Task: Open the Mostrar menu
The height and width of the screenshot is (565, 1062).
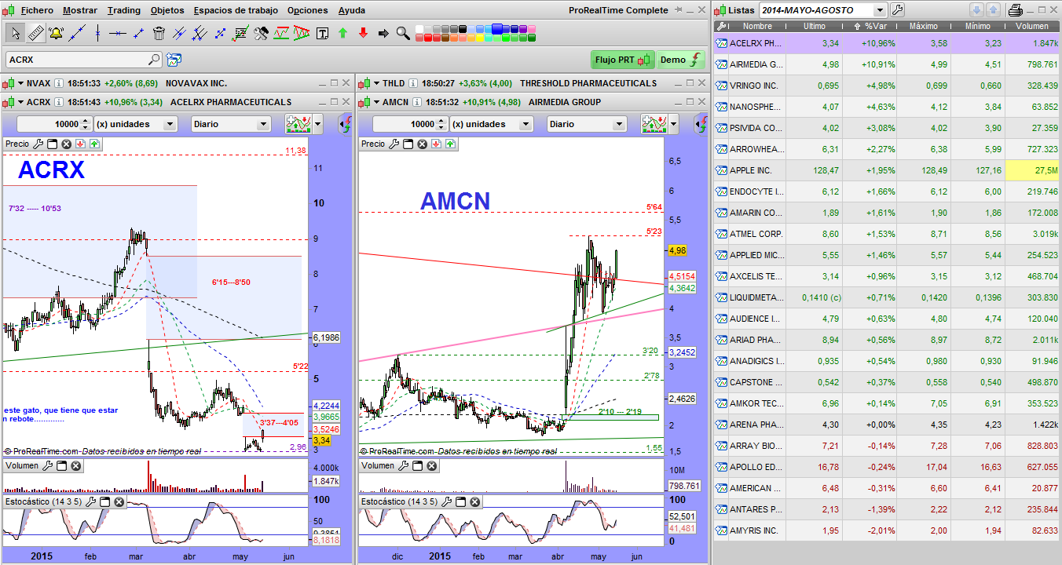Action: click(x=80, y=10)
